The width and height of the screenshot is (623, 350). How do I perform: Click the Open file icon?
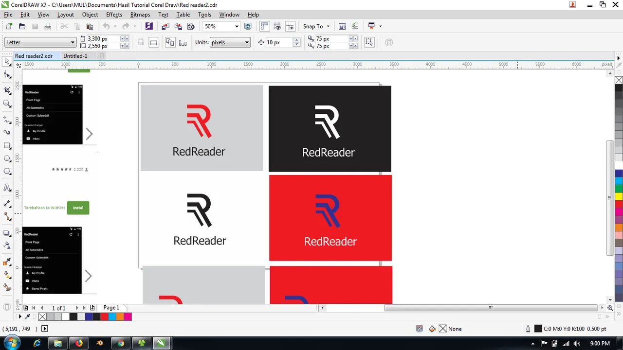[22, 26]
